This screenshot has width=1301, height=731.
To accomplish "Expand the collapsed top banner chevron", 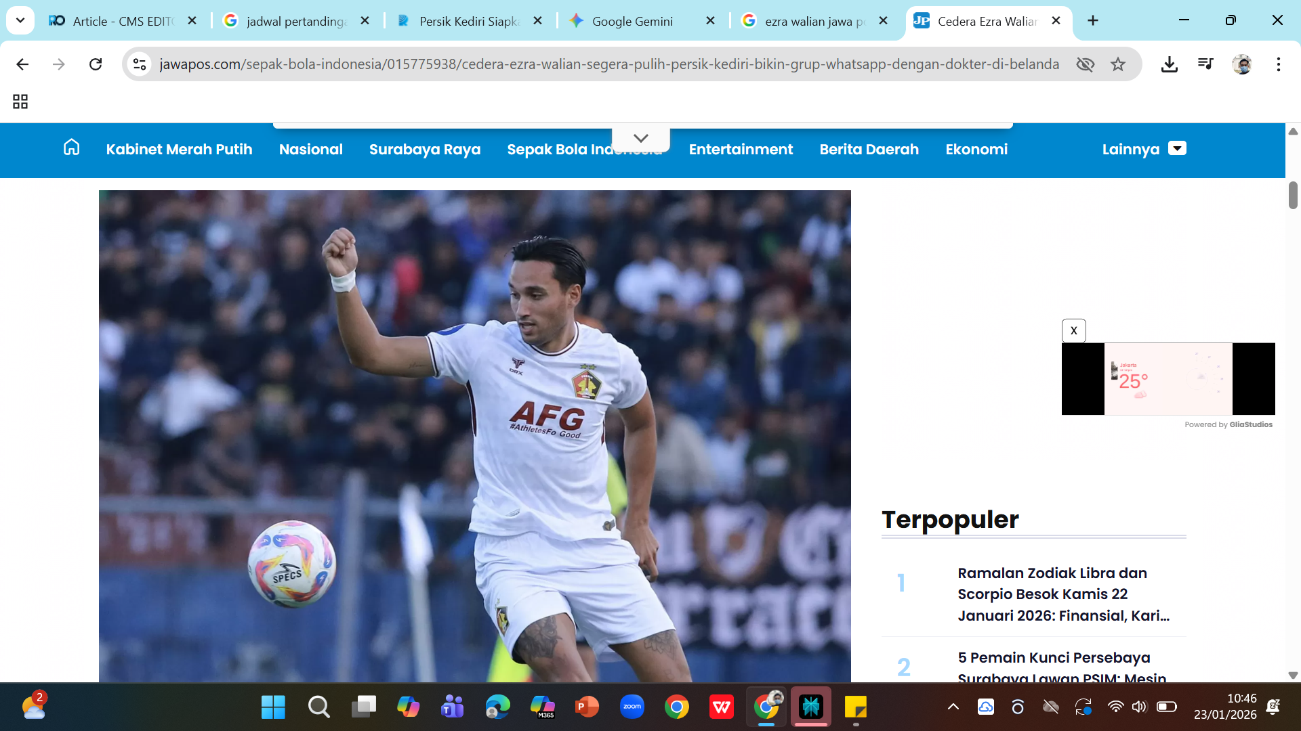I will click(641, 138).
